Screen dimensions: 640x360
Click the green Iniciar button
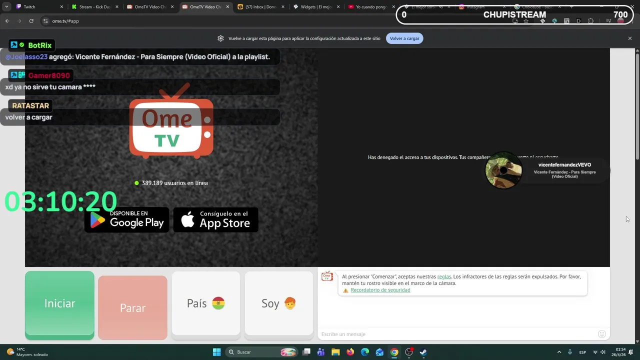point(59,305)
